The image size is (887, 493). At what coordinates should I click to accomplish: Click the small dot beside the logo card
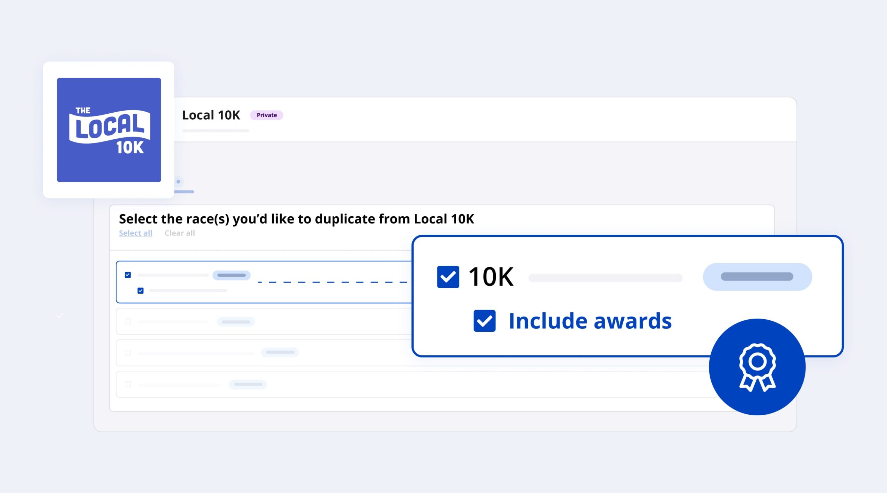(178, 182)
